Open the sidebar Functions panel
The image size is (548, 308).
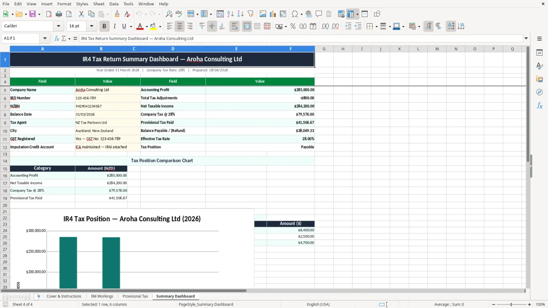pos(539,105)
